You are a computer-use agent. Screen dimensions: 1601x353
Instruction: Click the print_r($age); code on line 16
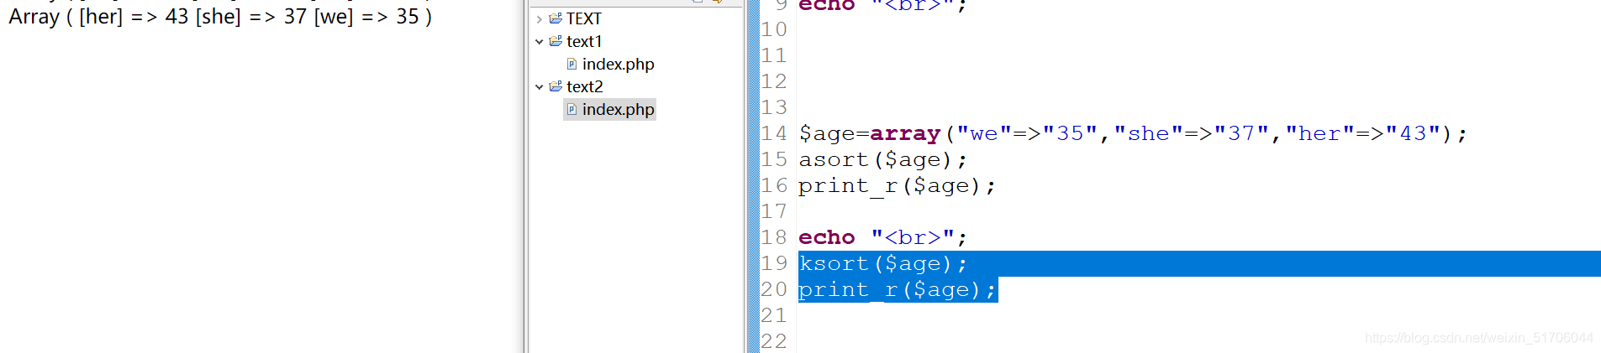pos(897,185)
